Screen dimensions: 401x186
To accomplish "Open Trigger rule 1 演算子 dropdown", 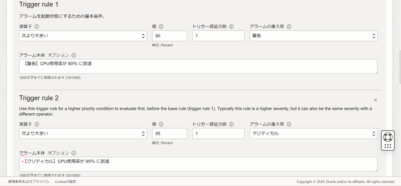I will (83, 36).
